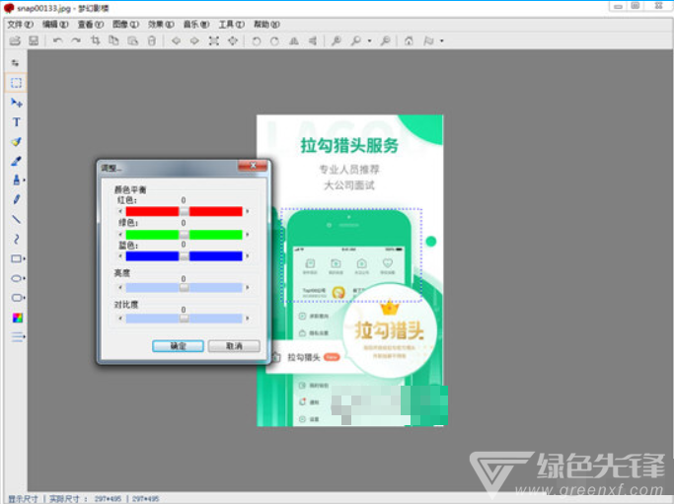Image resolution: width=674 pixels, height=504 pixels.
Task: Click right arrow of blue slider
Action: tap(247, 256)
